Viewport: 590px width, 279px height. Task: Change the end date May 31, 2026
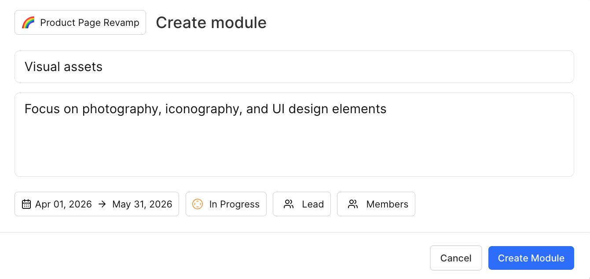click(x=142, y=204)
